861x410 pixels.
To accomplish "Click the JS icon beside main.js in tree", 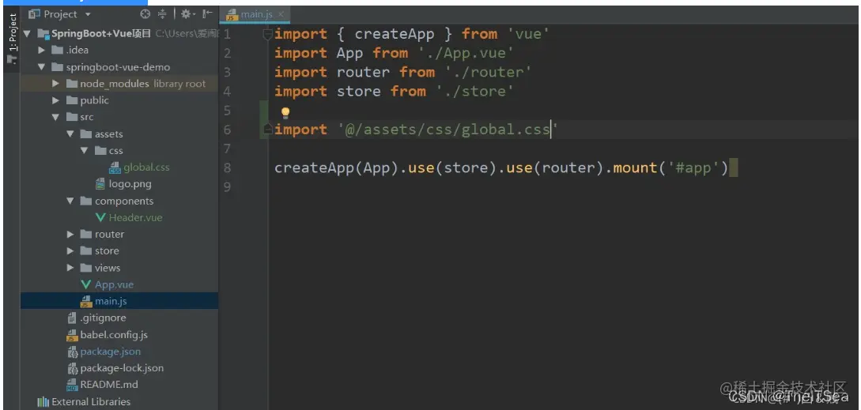I will tap(86, 301).
